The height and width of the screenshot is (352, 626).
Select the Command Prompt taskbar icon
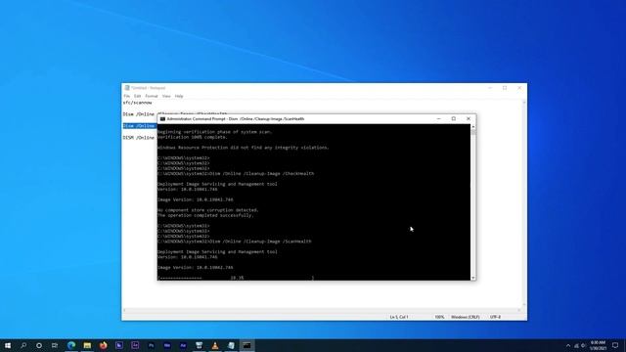coord(246,345)
